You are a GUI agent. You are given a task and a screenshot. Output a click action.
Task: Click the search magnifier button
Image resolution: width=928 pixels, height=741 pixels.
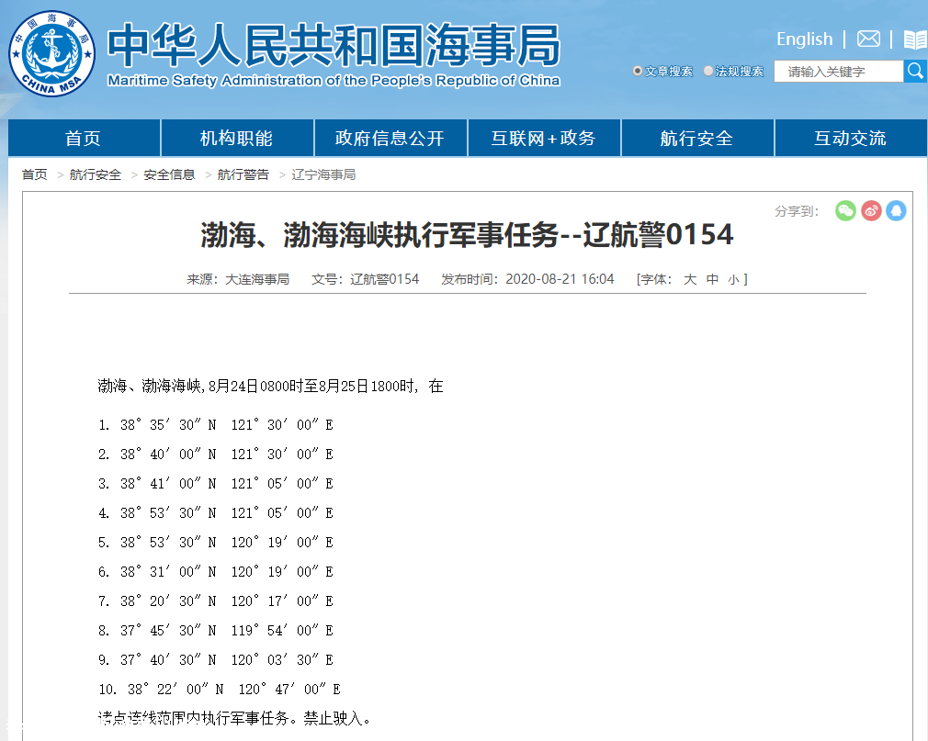tap(915, 71)
